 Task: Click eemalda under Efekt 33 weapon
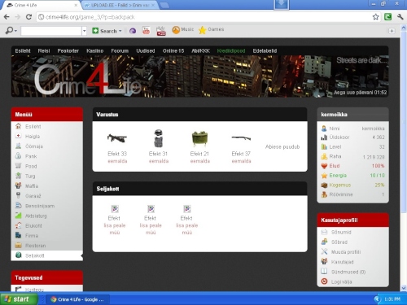[117, 161]
